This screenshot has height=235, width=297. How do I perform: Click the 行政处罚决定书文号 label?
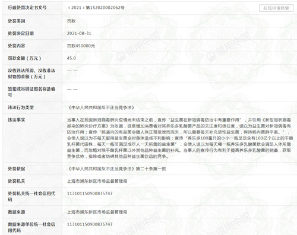tap(27, 8)
